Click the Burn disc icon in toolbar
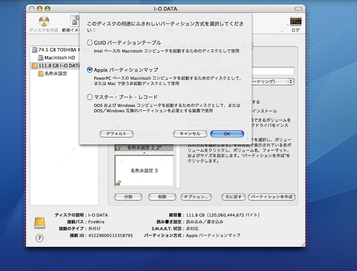The width and height of the screenshot is (357, 271). (x=44, y=22)
